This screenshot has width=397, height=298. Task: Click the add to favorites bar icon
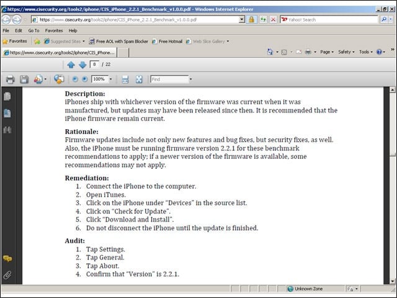tap(37, 42)
